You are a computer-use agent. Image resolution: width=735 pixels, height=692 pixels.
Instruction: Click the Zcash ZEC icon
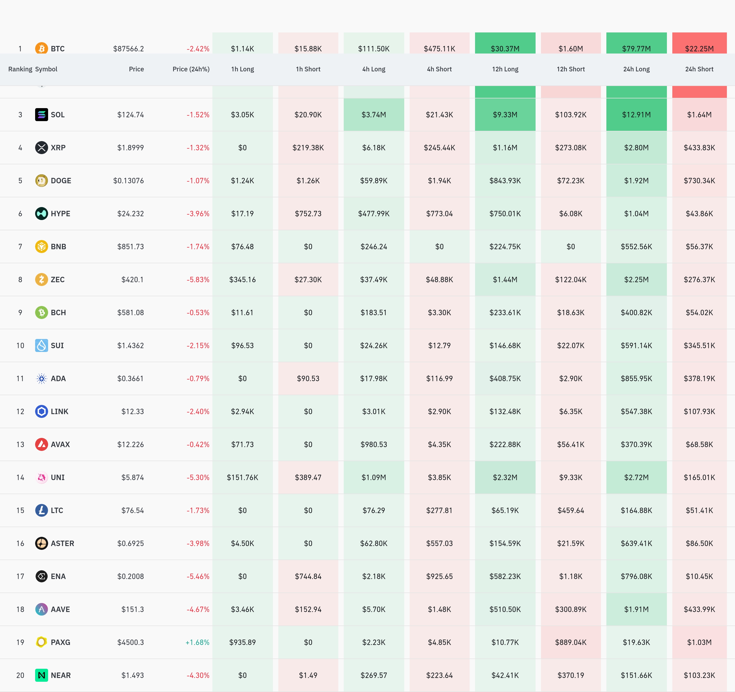[41, 279]
